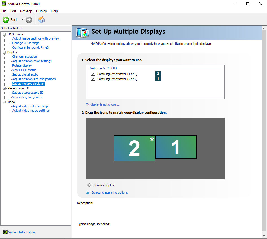The width and height of the screenshot is (267, 239).
Task: Open Rotate display task
Action: [22, 65]
